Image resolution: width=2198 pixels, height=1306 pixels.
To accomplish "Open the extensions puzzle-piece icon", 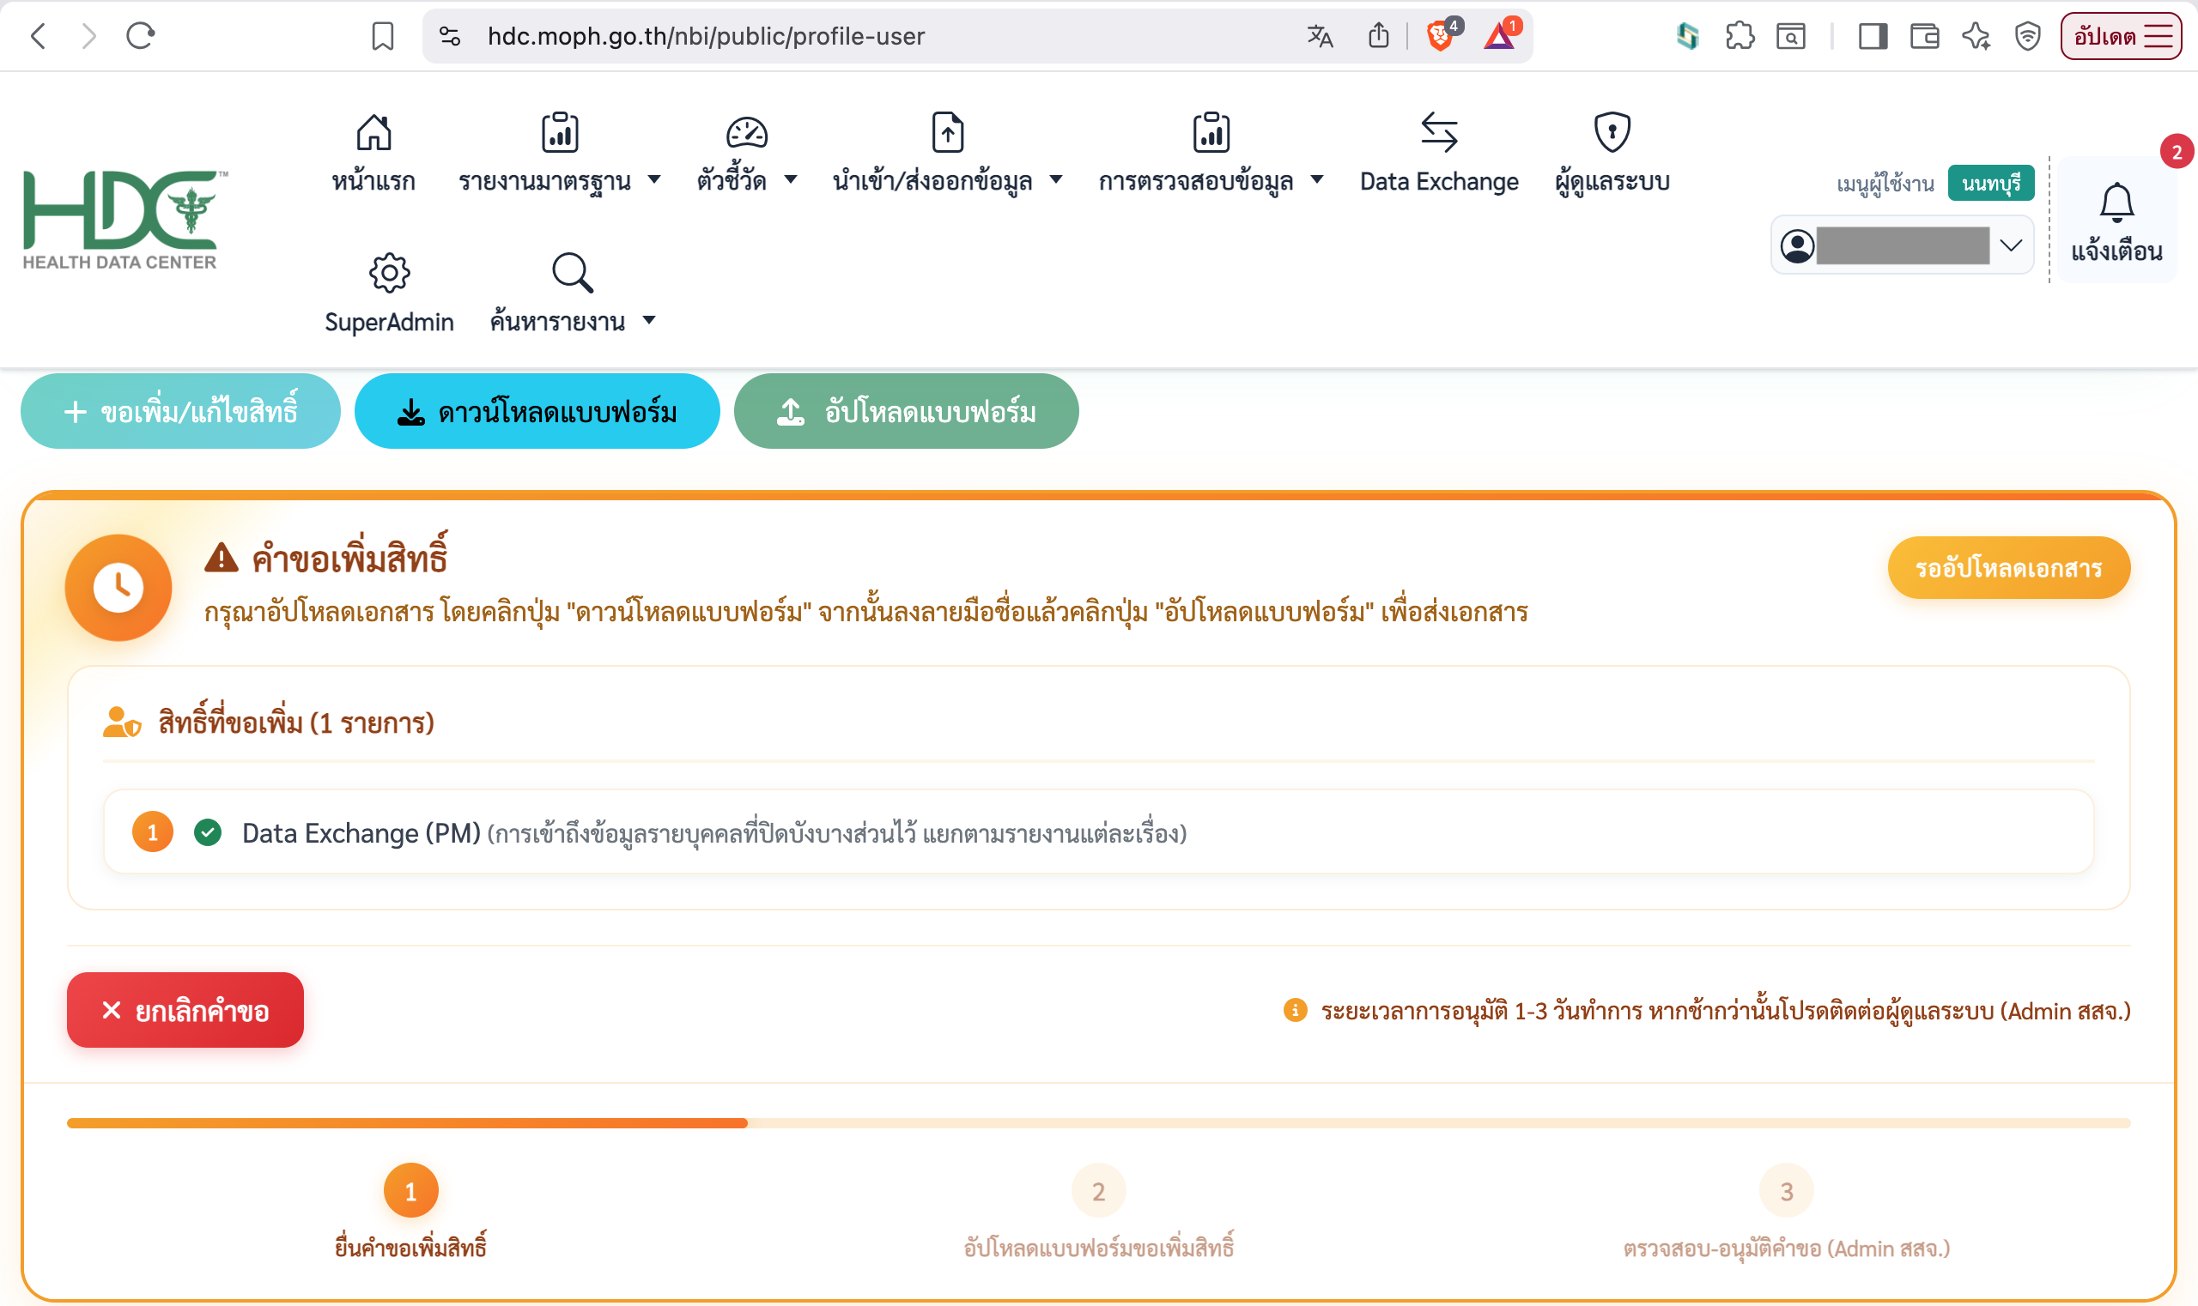I will point(1740,36).
